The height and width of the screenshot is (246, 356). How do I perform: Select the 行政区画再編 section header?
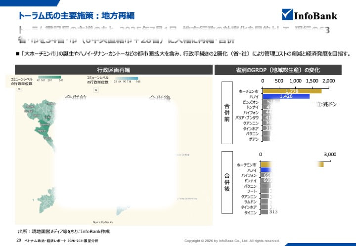[113, 70]
